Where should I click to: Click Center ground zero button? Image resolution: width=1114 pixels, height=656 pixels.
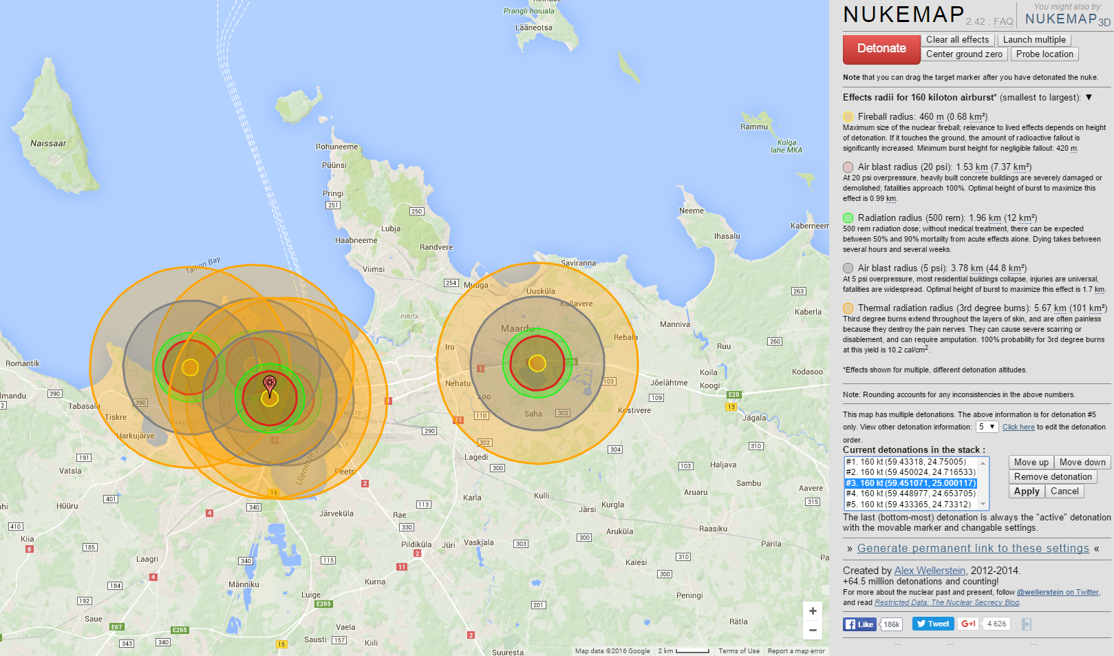point(964,54)
